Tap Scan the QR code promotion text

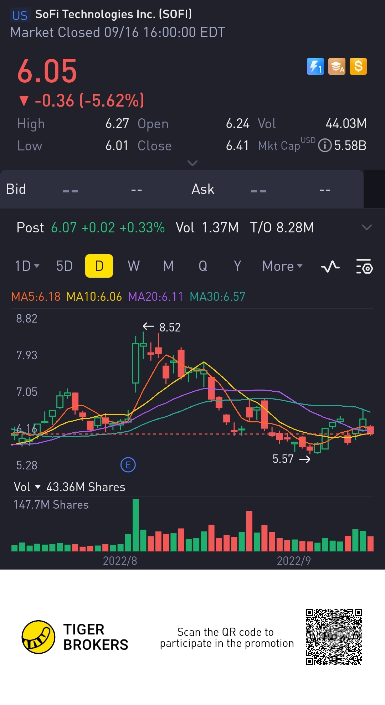point(227,637)
